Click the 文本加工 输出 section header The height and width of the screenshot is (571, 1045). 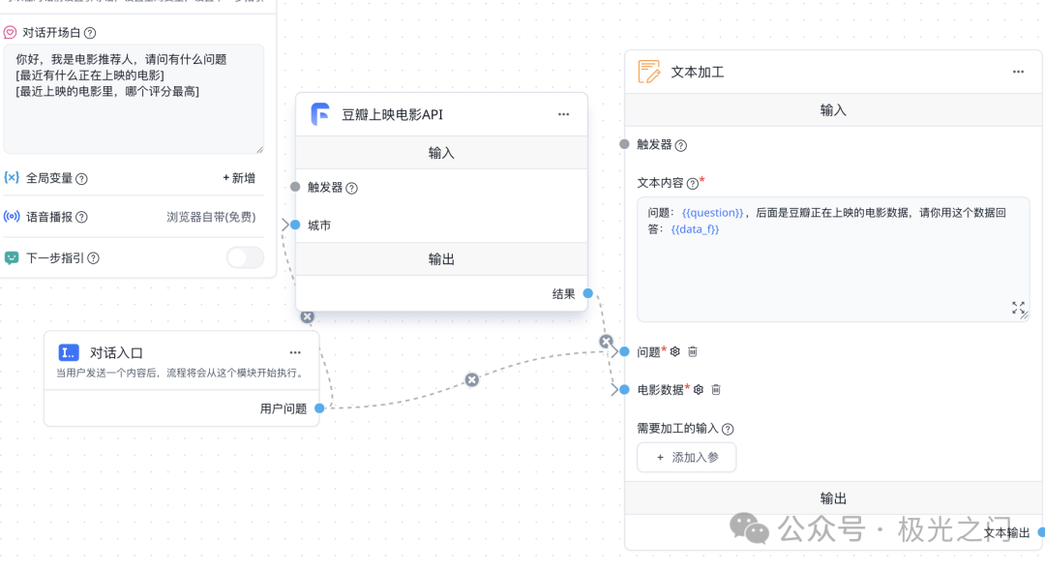coord(833,498)
